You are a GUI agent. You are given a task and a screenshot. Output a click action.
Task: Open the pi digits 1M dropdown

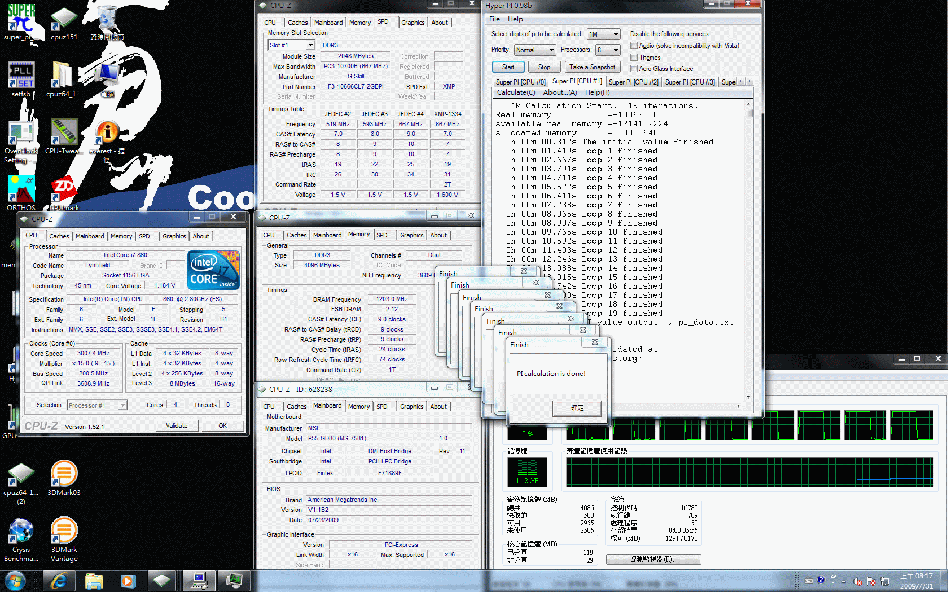pyautogui.click(x=603, y=34)
